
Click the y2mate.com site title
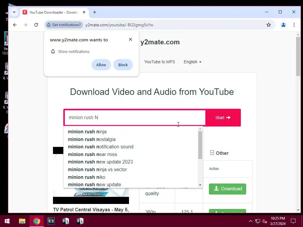[160, 42]
